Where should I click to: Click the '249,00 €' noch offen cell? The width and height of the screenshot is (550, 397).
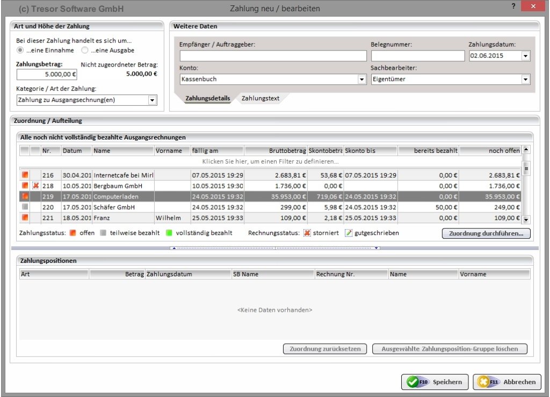coord(490,207)
